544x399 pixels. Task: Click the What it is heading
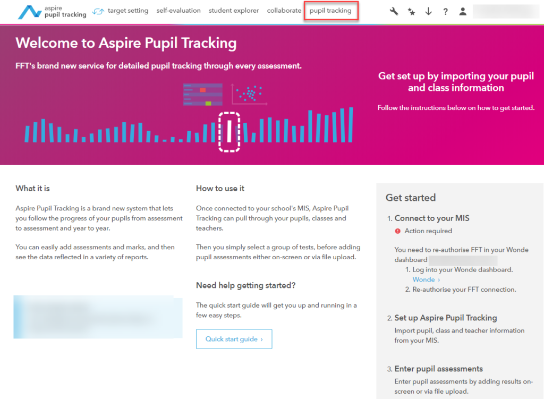coord(32,189)
